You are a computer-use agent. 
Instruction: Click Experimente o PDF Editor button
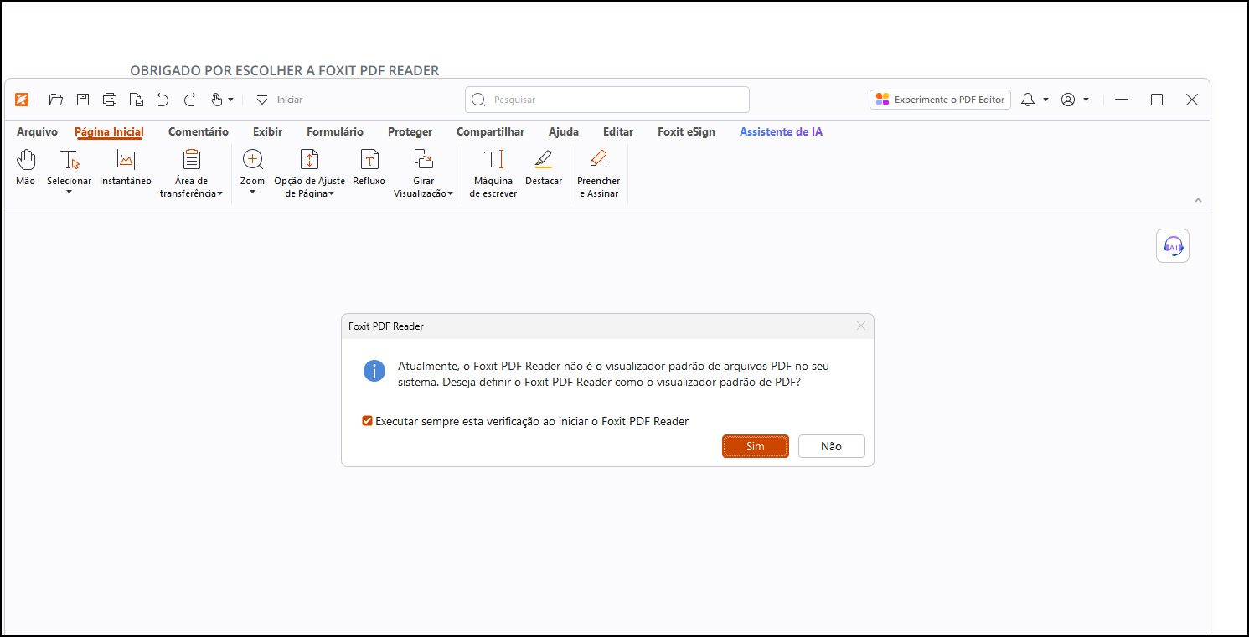point(940,100)
